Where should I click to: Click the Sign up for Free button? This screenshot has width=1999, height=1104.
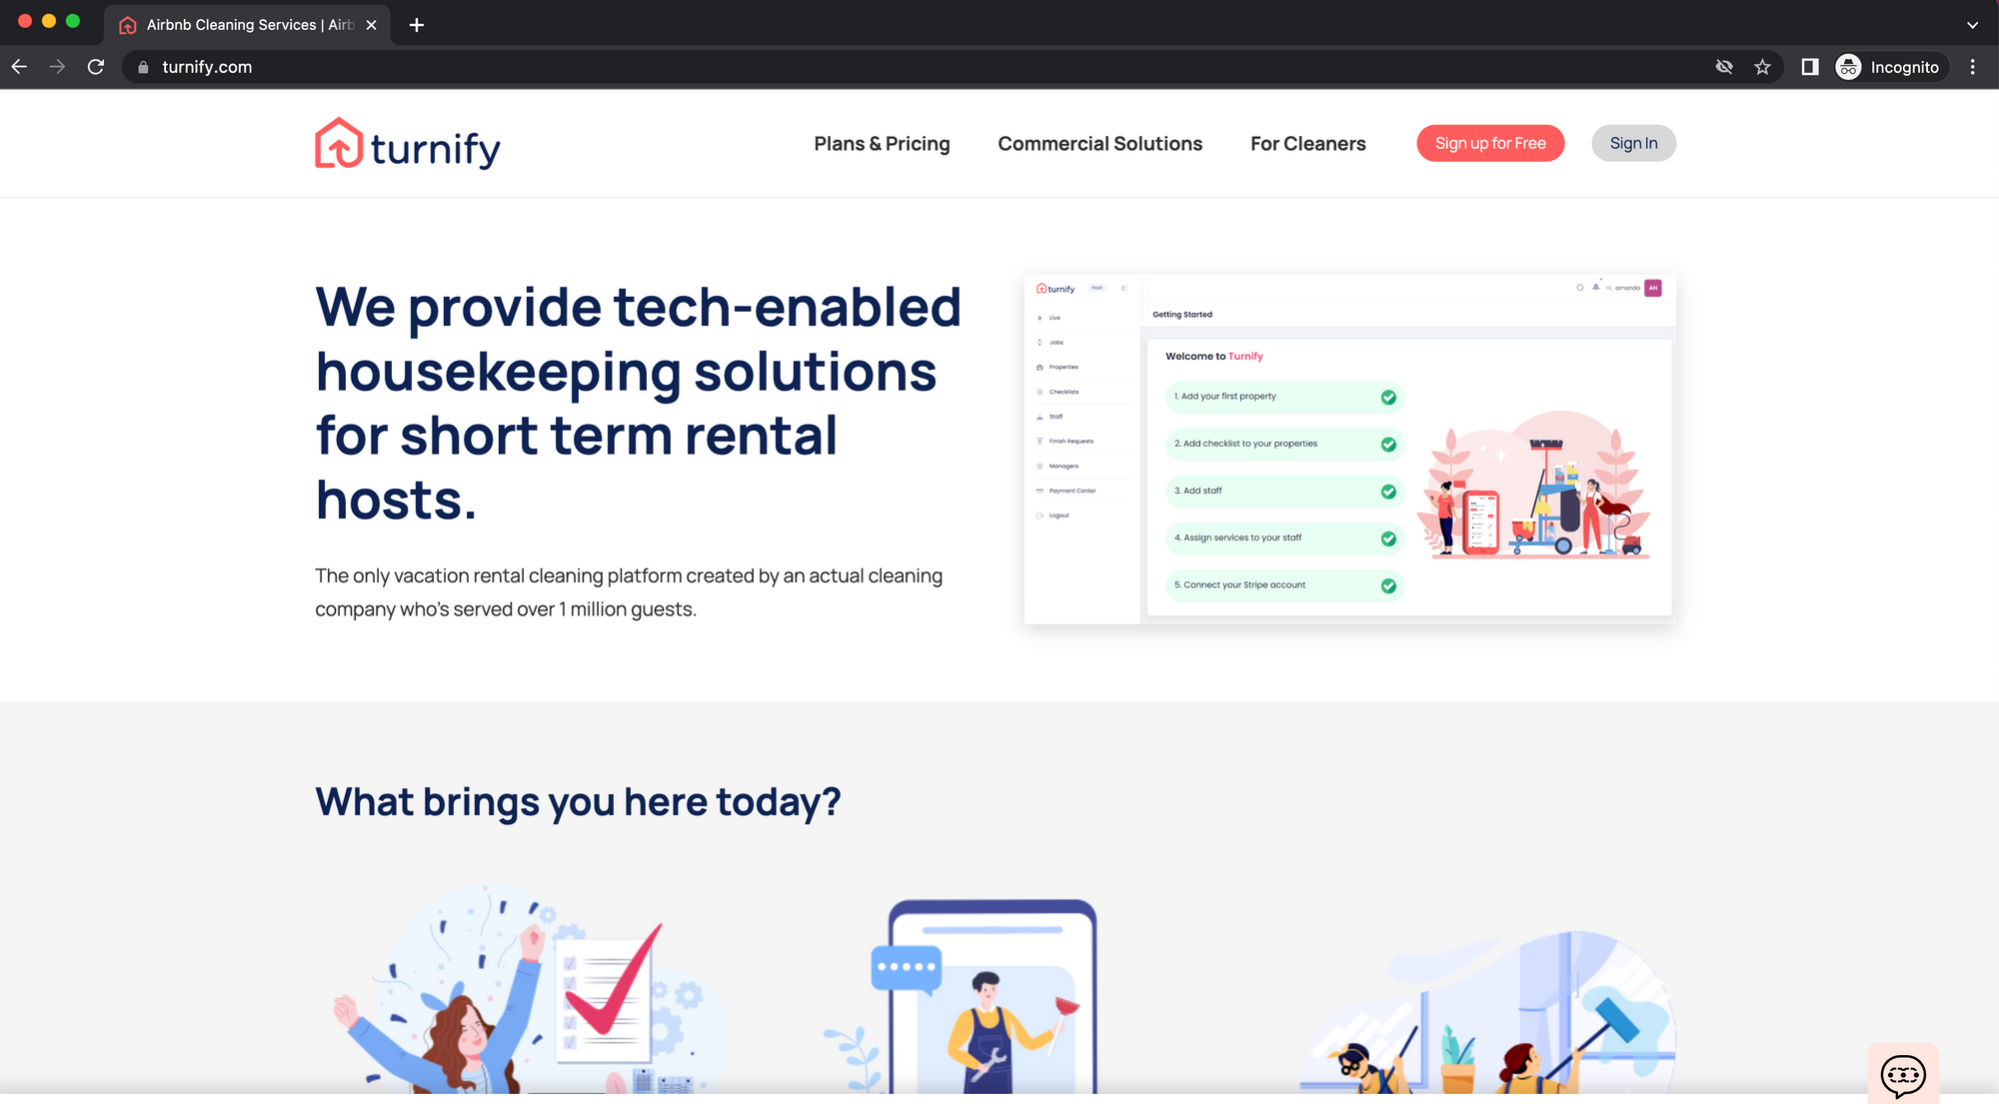click(1489, 142)
